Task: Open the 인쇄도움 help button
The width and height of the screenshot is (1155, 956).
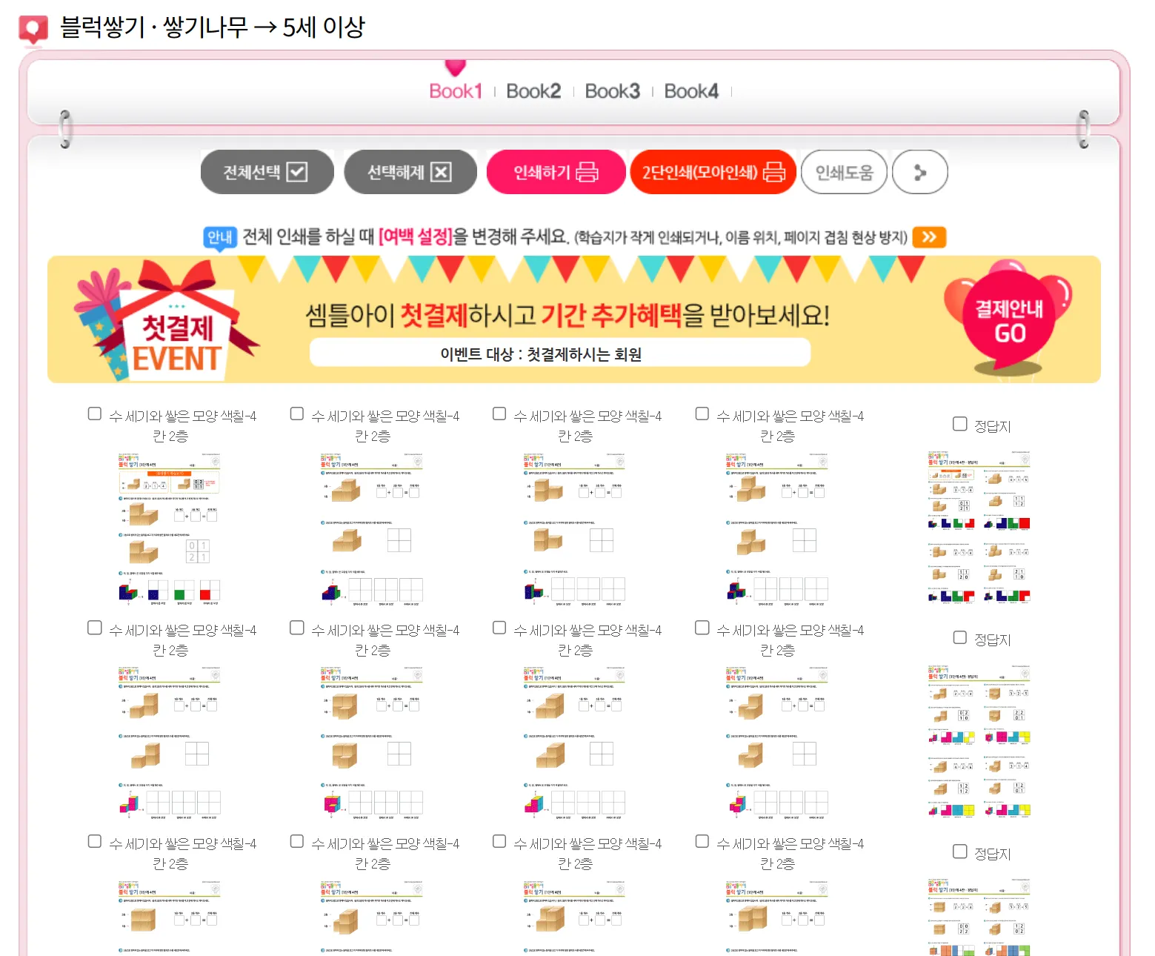Action: tap(844, 172)
